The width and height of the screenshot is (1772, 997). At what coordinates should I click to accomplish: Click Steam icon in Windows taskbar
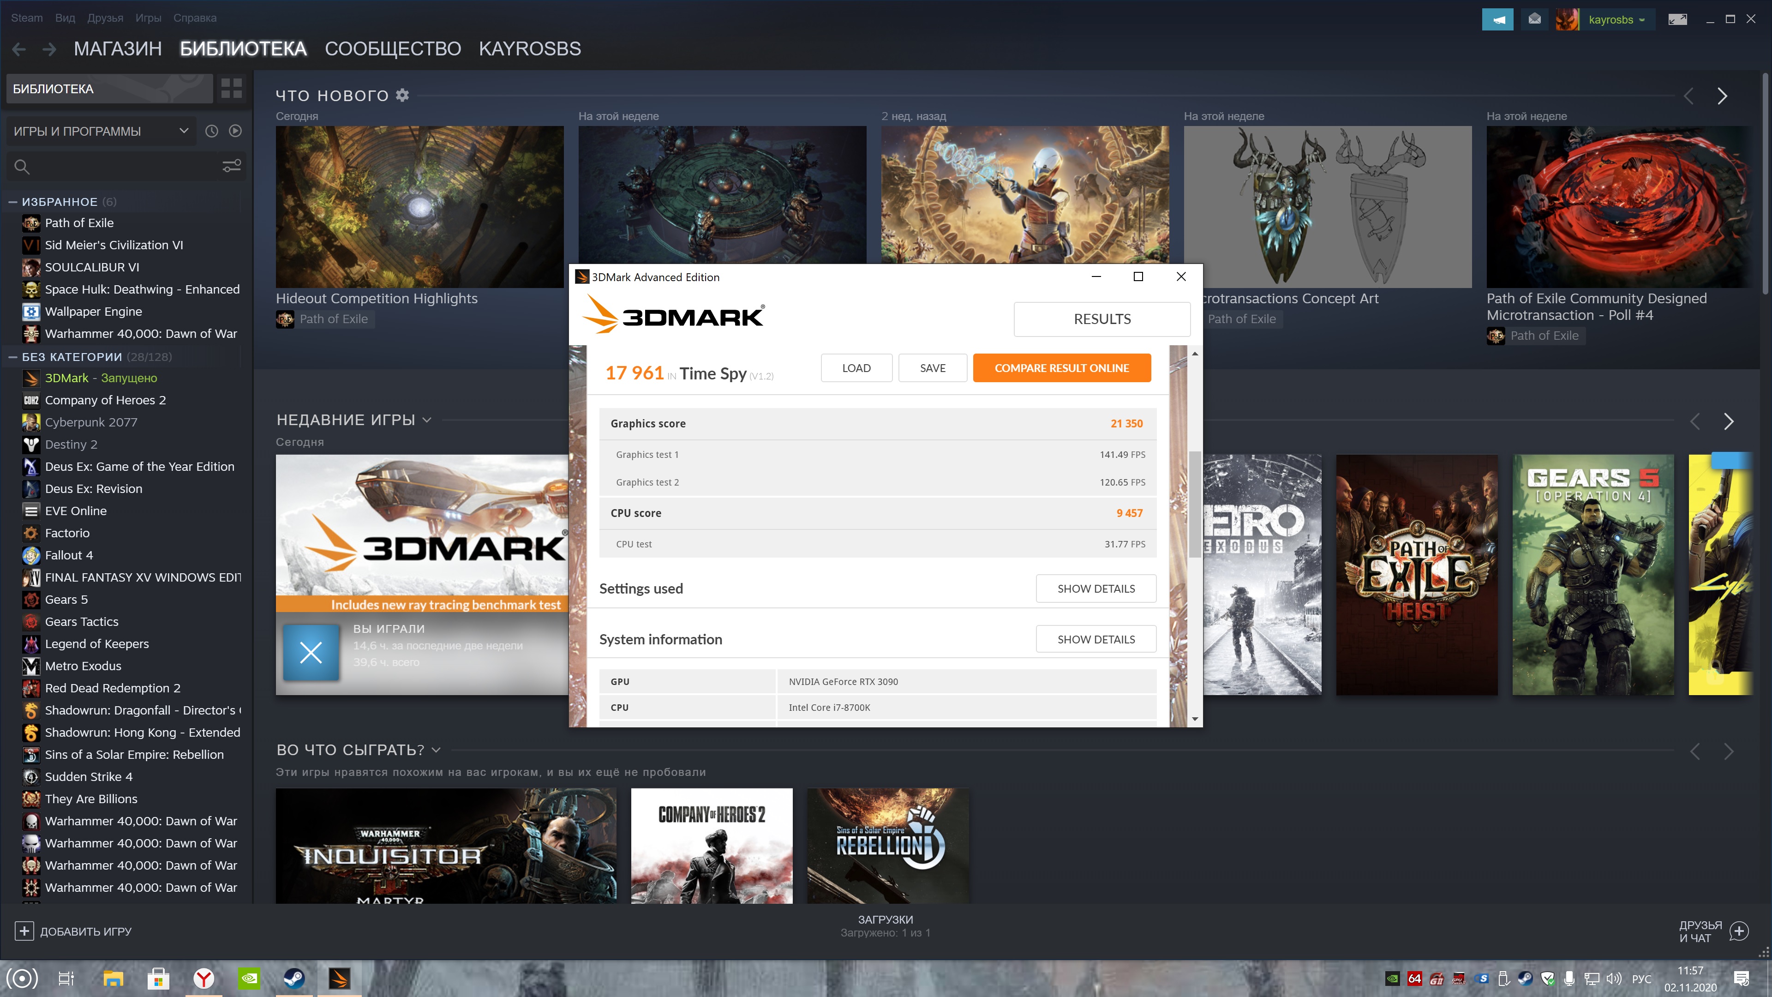pos(294,978)
